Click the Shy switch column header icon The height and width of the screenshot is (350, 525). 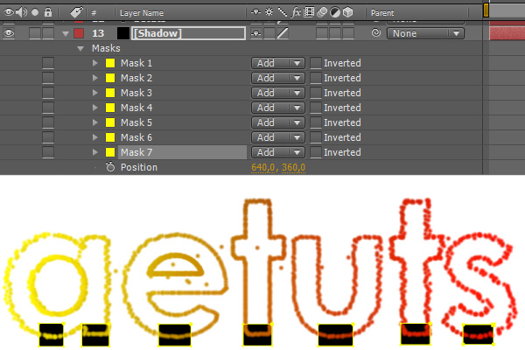[x=255, y=12]
